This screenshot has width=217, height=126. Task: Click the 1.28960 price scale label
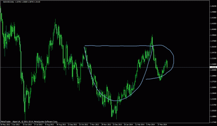pos(213,76)
